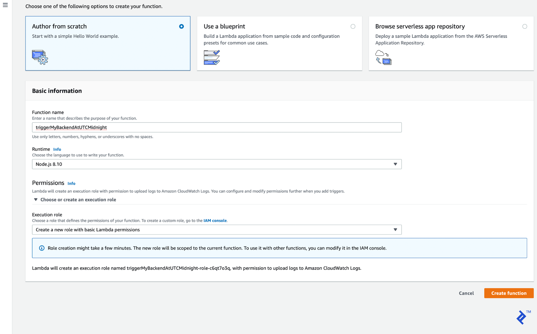Select the Author from scratch radio button

[181, 27]
